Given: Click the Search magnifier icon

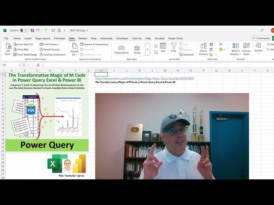Looking at the screenshot, I should [x=262, y=30].
